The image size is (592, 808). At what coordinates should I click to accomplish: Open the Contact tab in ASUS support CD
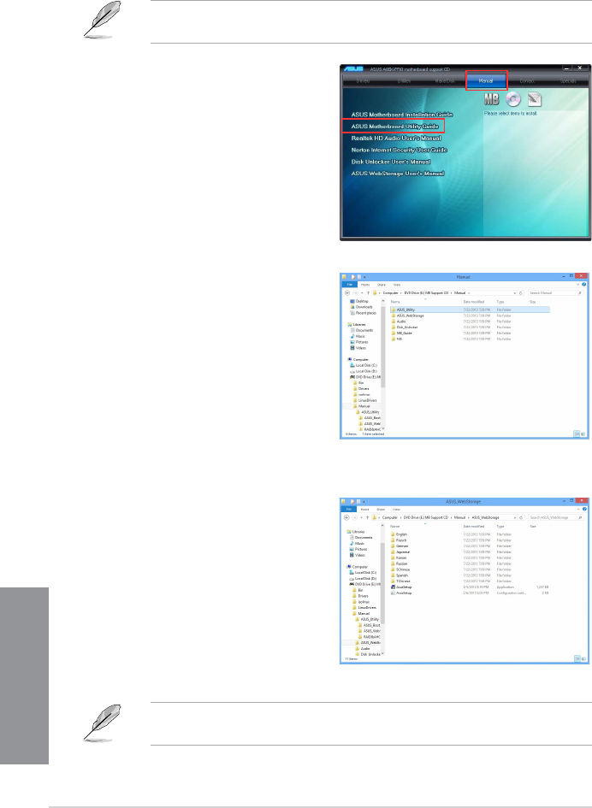[x=527, y=81]
